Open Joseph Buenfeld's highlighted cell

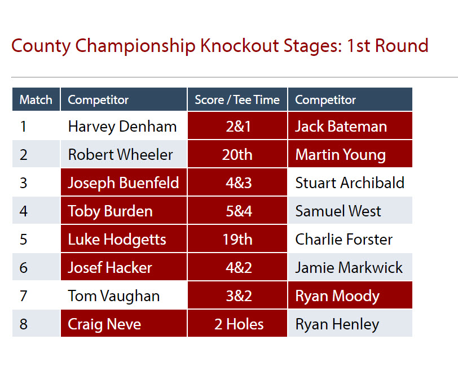[x=124, y=182]
